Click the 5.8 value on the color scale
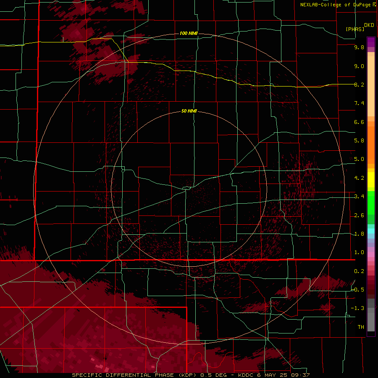Image resolution: width=378 pixels, height=378 pixels. coord(359,141)
